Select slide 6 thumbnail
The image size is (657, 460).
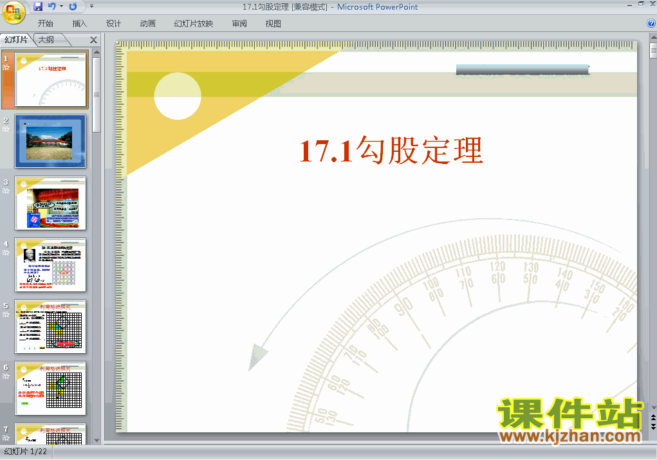pos(50,389)
